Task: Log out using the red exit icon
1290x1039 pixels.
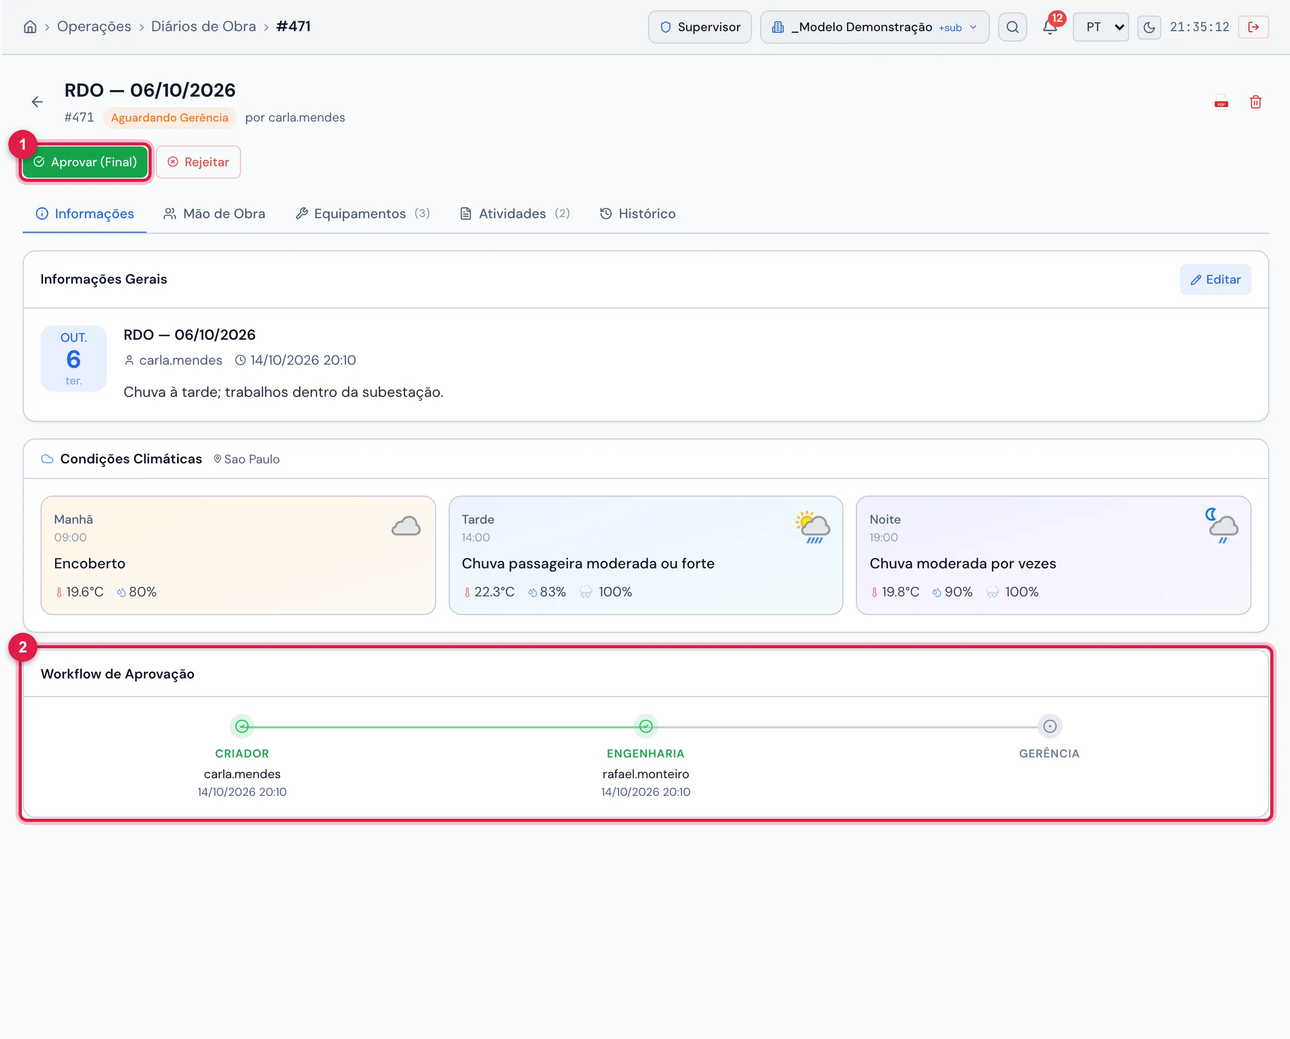Action: [1254, 27]
